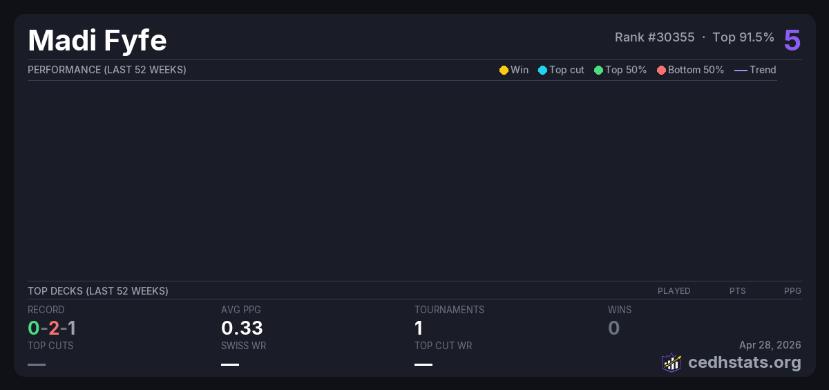829x390 pixels.
Task: Click the red Bottom 50% legend dot
Action: click(661, 70)
